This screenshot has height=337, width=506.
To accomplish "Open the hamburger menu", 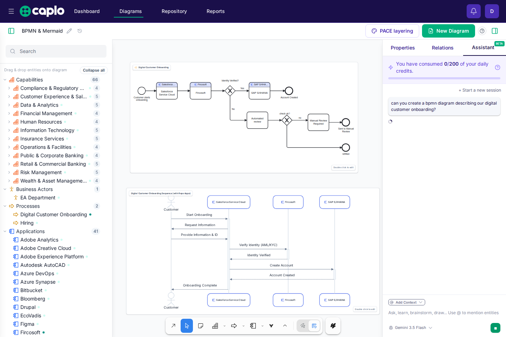I will 11,11.
